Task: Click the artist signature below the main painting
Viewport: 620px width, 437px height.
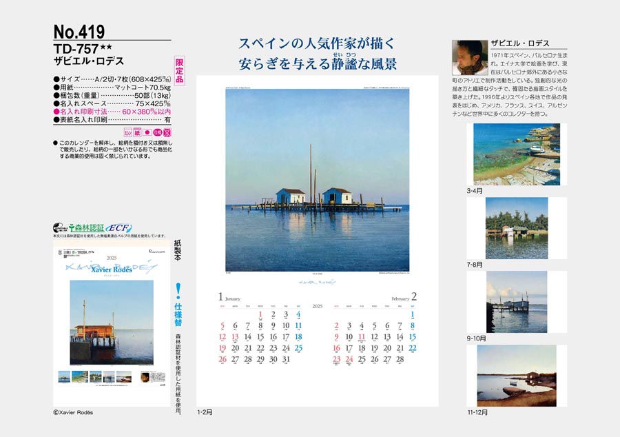Action: coord(318,283)
